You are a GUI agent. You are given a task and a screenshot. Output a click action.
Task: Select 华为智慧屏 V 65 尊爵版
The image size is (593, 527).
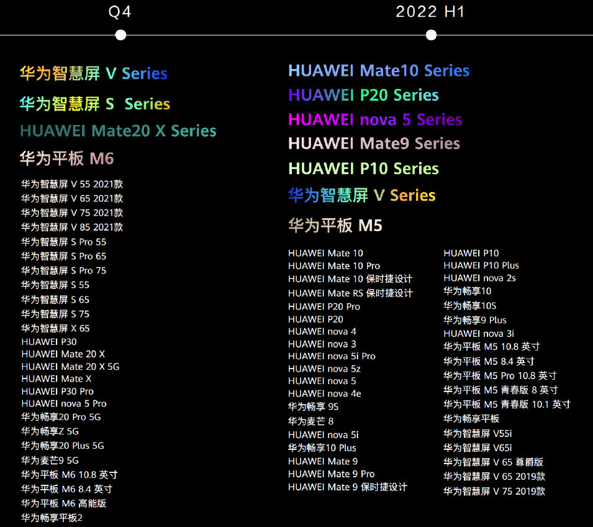point(494,462)
